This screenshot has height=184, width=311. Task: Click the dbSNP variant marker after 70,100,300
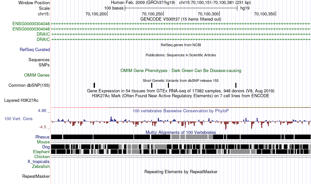pos(236,85)
